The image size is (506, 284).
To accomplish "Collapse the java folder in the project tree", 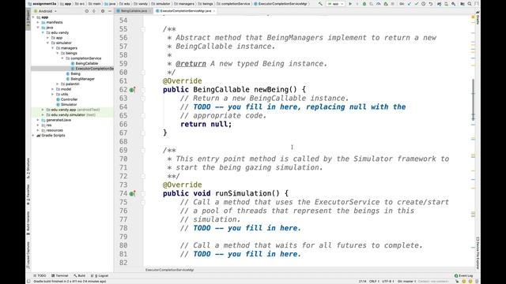I will click(x=38, y=28).
